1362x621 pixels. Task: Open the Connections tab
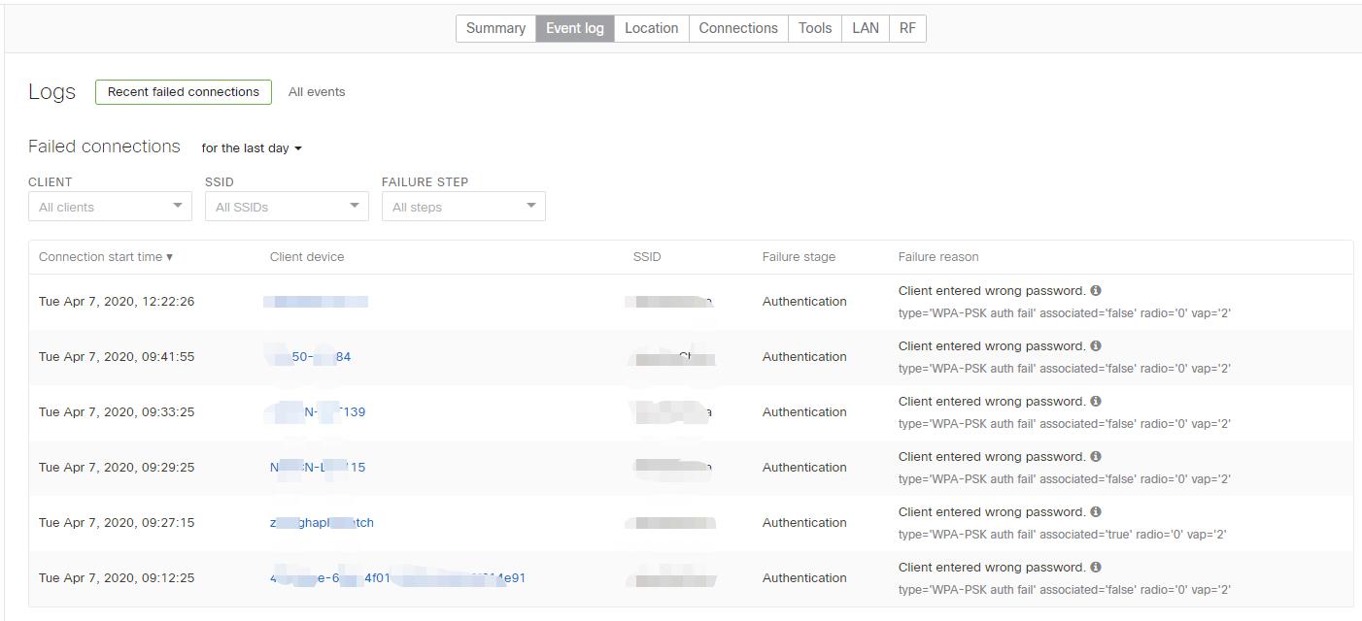tap(738, 28)
